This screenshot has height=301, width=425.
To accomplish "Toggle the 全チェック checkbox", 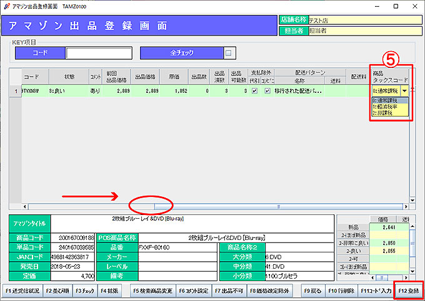I will [229, 53].
